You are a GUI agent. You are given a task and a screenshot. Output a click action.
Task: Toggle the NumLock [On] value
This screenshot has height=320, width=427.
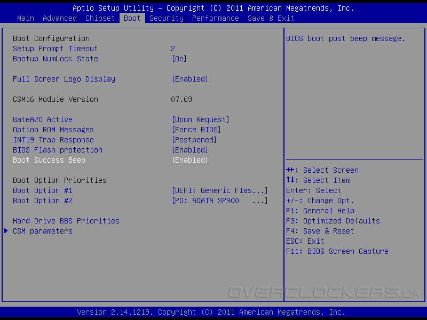click(179, 59)
